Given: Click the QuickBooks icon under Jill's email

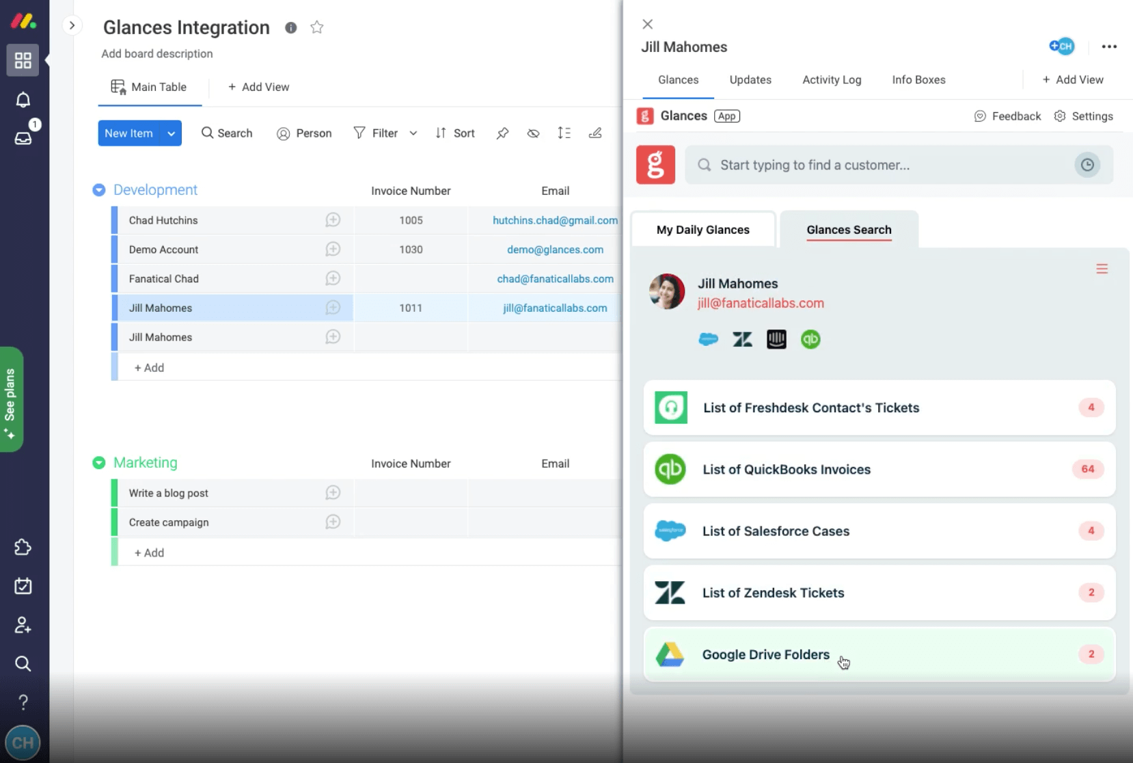Looking at the screenshot, I should [810, 339].
